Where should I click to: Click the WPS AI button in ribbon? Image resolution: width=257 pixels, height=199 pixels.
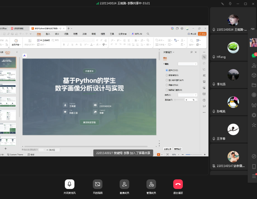137,34
